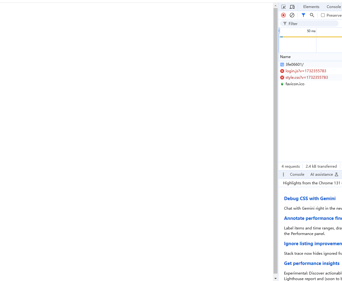
Task: Click the Highlights from Chrome 131 heading
Action: (x=312, y=183)
